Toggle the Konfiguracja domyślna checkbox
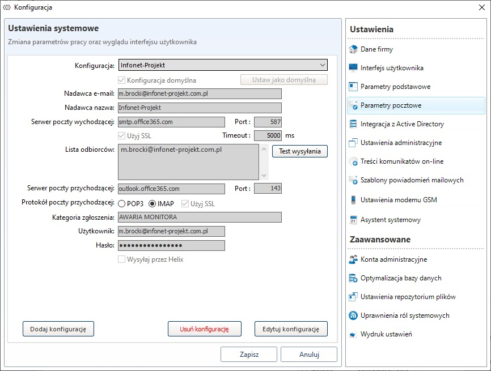The height and width of the screenshot is (371, 491). [121, 80]
